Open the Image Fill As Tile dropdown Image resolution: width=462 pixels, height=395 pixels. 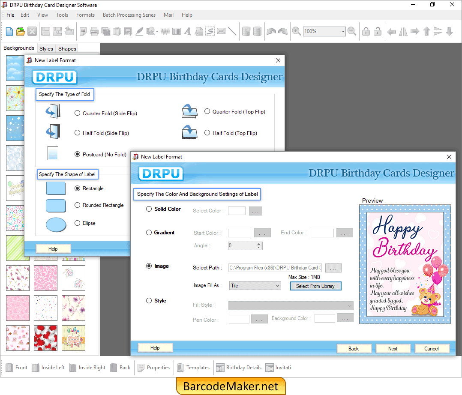coord(255,286)
